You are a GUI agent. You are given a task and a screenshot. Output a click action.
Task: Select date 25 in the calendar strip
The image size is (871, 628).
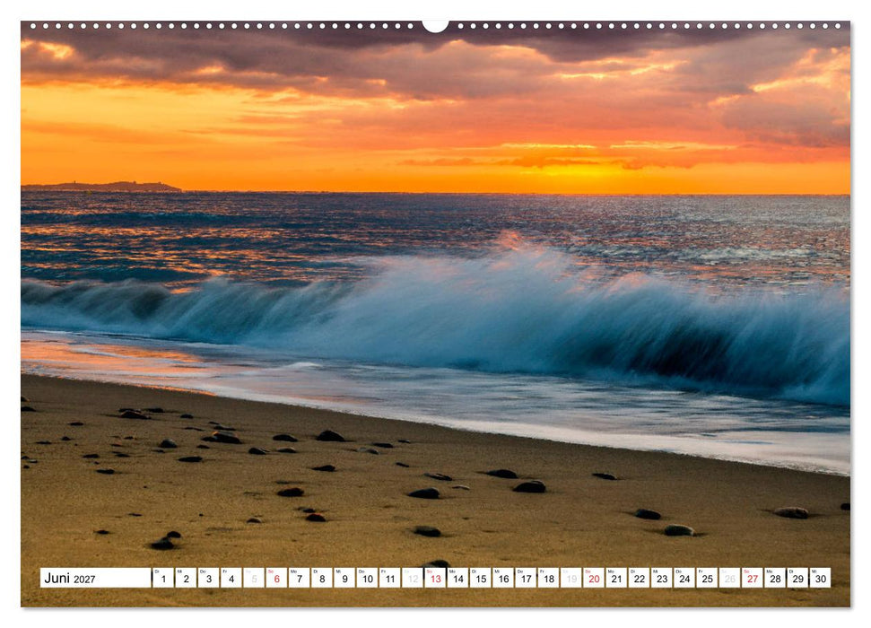click(708, 578)
